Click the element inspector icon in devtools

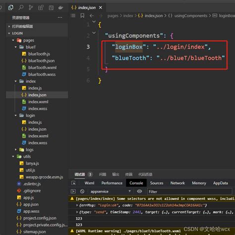click(x=73, y=183)
